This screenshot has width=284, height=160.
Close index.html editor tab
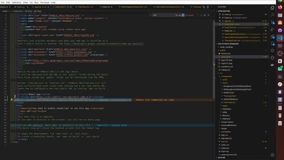pos(71,7)
